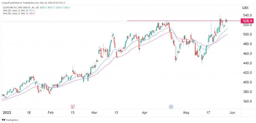Click the GBX currency label
The width and height of the screenshot is (256, 123).
pyautogui.click(x=246, y=7)
